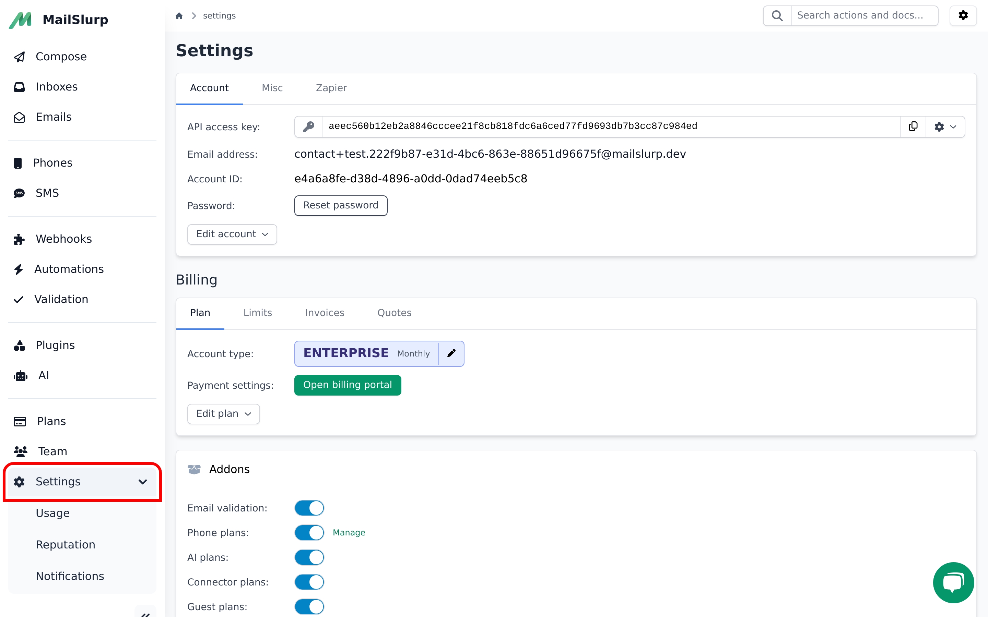This screenshot has width=988, height=617.
Task: Click the Webhooks icon in sidebar
Action: [x=20, y=239]
